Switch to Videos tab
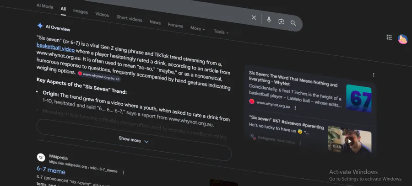Image resolution: width=412 pixels, height=186 pixels. pyautogui.click(x=102, y=15)
